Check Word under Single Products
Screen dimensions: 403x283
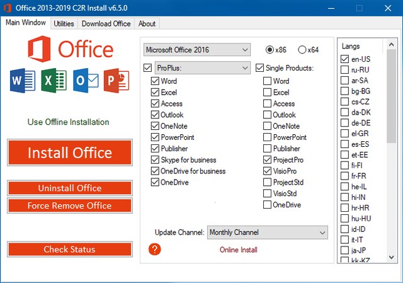267,81
